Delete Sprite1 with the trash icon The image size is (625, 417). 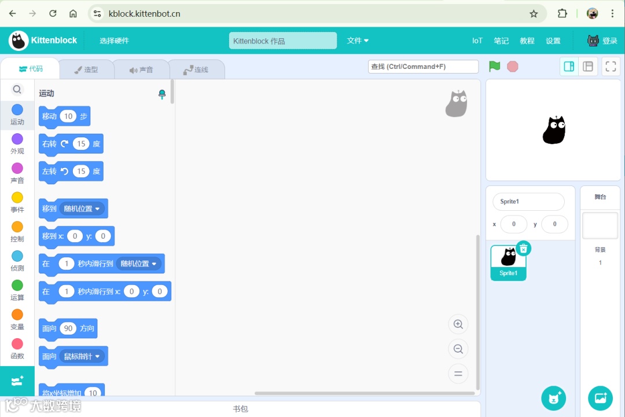click(523, 248)
